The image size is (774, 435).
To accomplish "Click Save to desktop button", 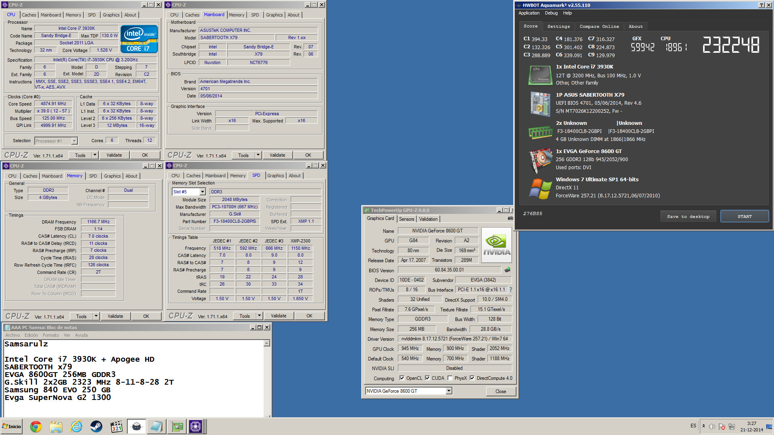I will tap(688, 217).
